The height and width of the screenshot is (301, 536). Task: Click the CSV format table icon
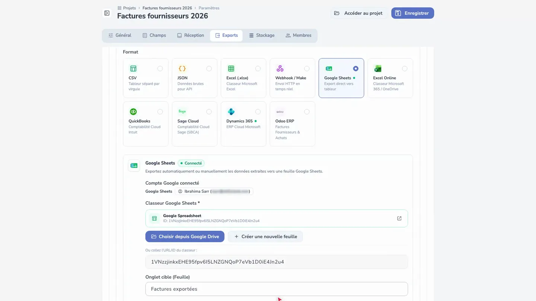tap(133, 68)
